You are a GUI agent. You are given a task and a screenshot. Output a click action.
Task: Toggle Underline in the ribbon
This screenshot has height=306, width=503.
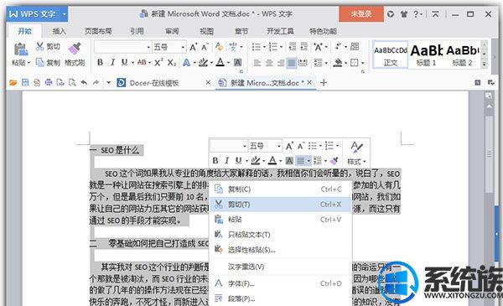click(x=124, y=62)
